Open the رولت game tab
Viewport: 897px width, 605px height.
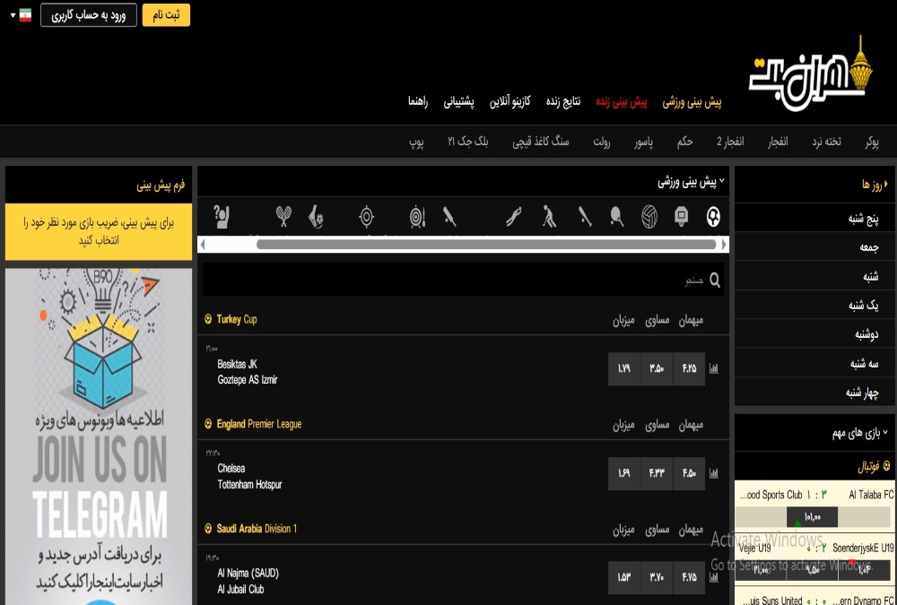[601, 142]
